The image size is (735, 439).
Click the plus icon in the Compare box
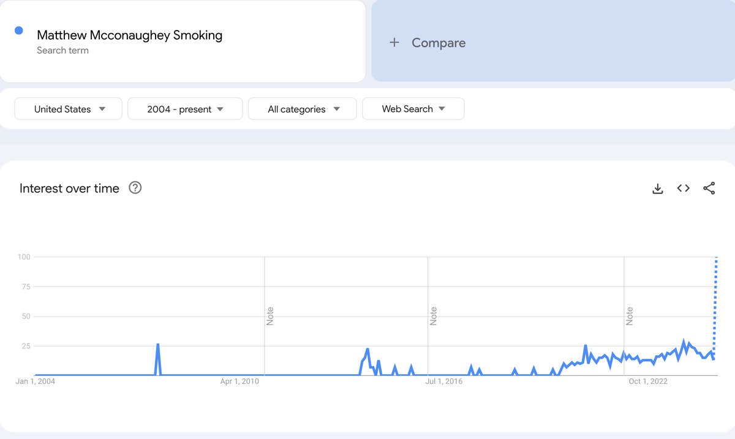point(394,42)
